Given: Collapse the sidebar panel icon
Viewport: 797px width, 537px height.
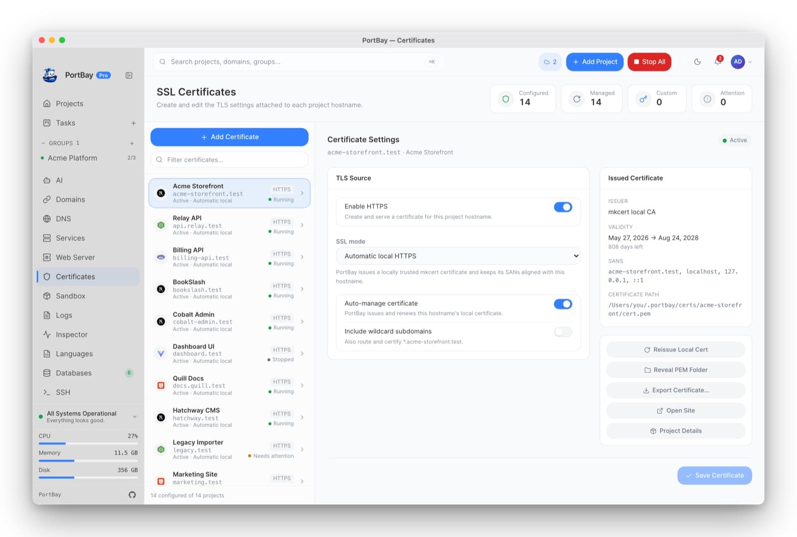Looking at the screenshot, I should tap(129, 75).
